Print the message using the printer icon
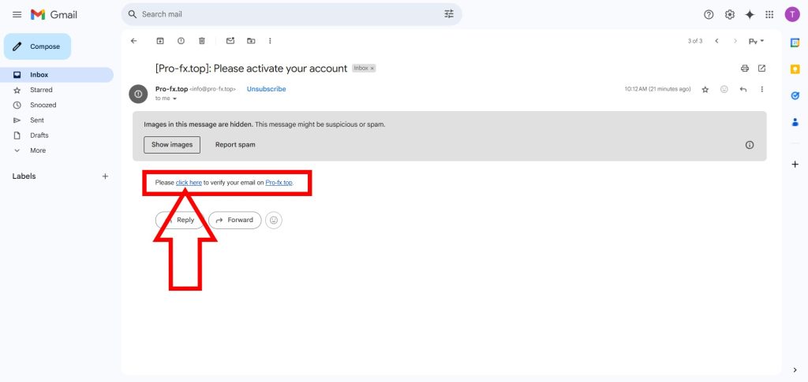808x382 pixels. tap(745, 69)
